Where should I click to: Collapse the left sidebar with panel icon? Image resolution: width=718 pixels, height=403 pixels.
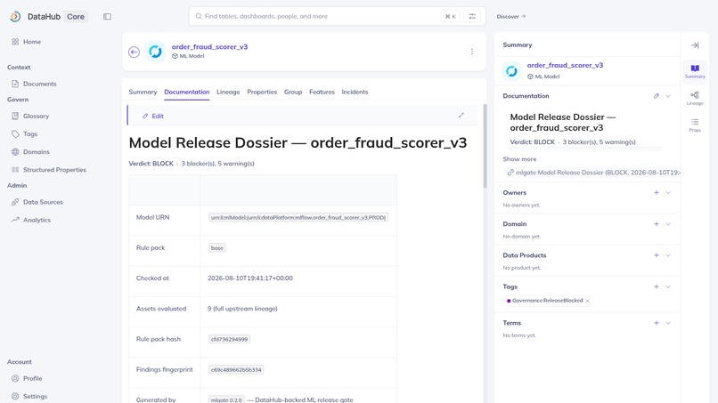pyautogui.click(x=107, y=17)
